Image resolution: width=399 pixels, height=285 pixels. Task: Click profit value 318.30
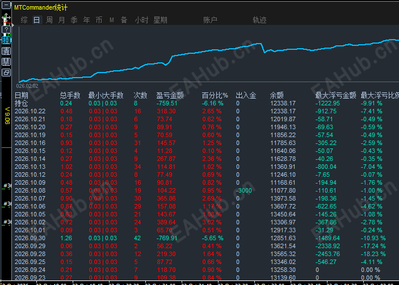(x=166, y=111)
